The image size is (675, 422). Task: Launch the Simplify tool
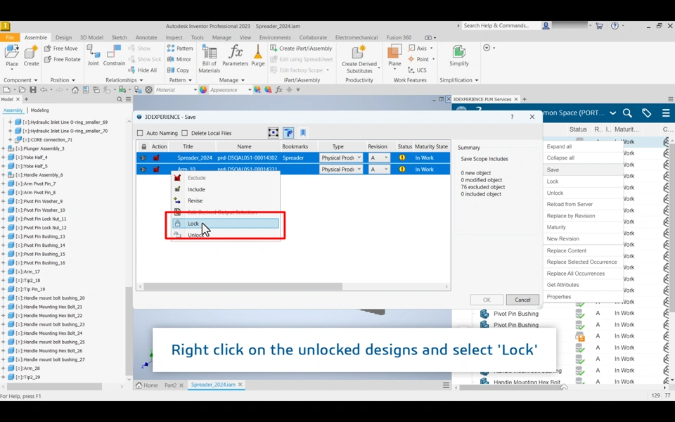coord(459,56)
